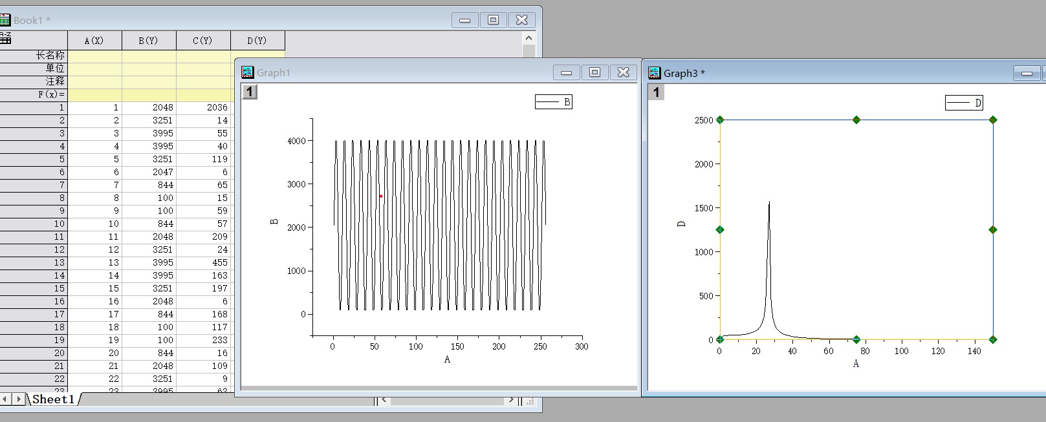
Task: Click the top-right corner green handle in Graph3
Action: coord(993,120)
